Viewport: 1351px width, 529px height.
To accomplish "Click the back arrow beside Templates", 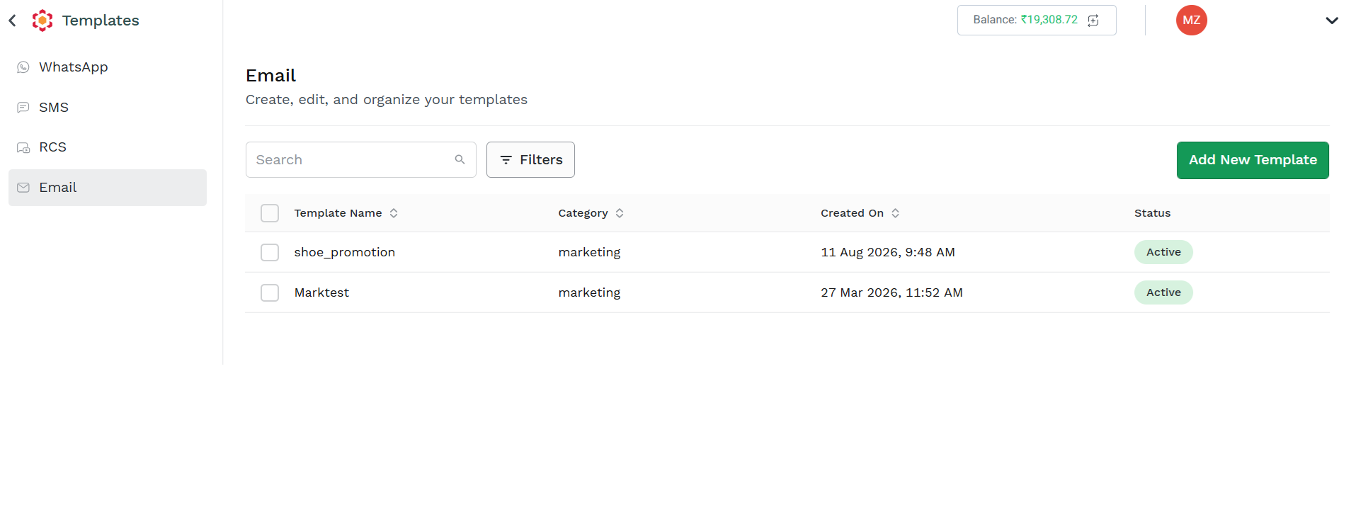I will [x=12, y=21].
